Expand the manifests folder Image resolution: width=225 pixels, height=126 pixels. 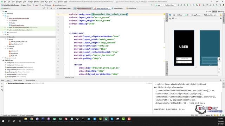point(3,14)
